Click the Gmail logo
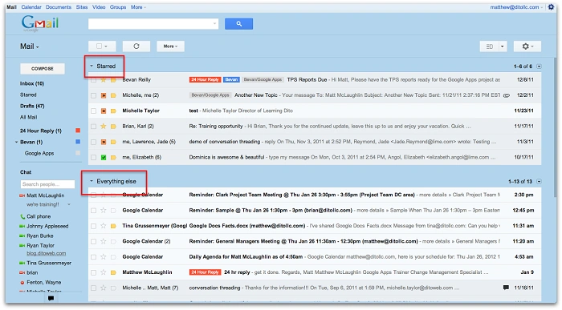Screen dimensions: 562x310 pyautogui.click(x=40, y=23)
